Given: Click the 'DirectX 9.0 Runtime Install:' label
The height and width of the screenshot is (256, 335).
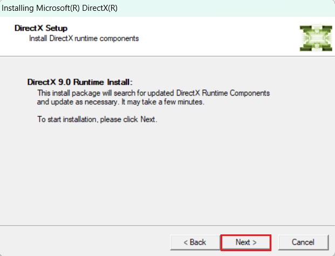Looking at the screenshot, I should pyautogui.click(x=80, y=82).
